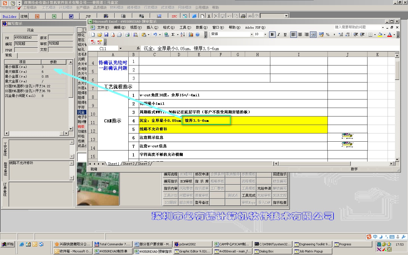Click PN input field 4V050REXA0
This screenshot has height=255, width=408.
click(x=26, y=37)
